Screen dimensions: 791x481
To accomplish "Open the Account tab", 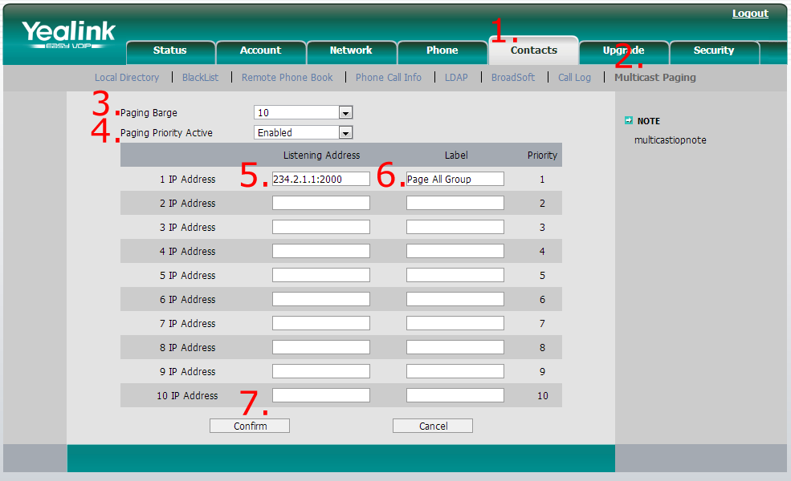I will pyautogui.click(x=260, y=51).
